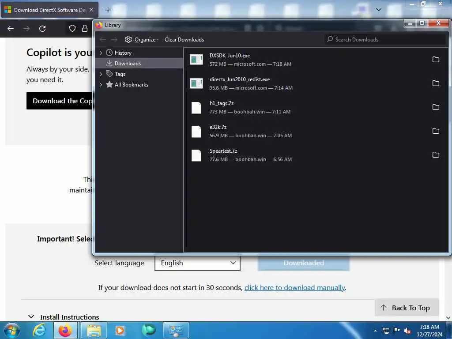The image size is (452, 339).
Task: Click the Firefox taskbar icon
Action: point(65,330)
